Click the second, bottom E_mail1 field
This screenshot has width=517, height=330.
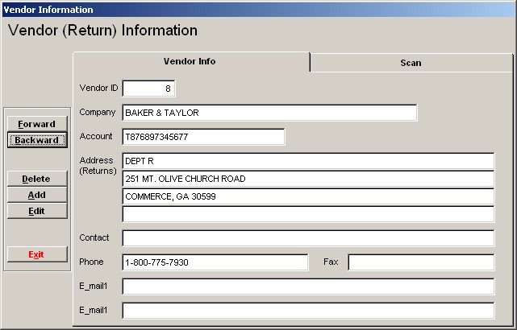[x=308, y=311]
